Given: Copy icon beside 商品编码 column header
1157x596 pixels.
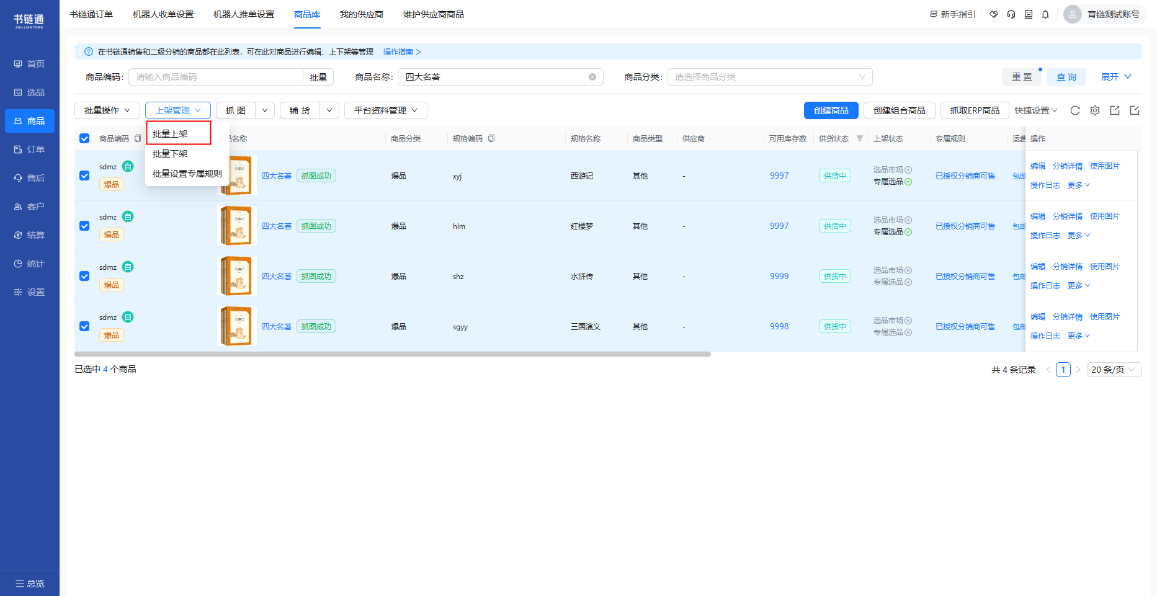Looking at the screenshot, I should pos(138,138).
